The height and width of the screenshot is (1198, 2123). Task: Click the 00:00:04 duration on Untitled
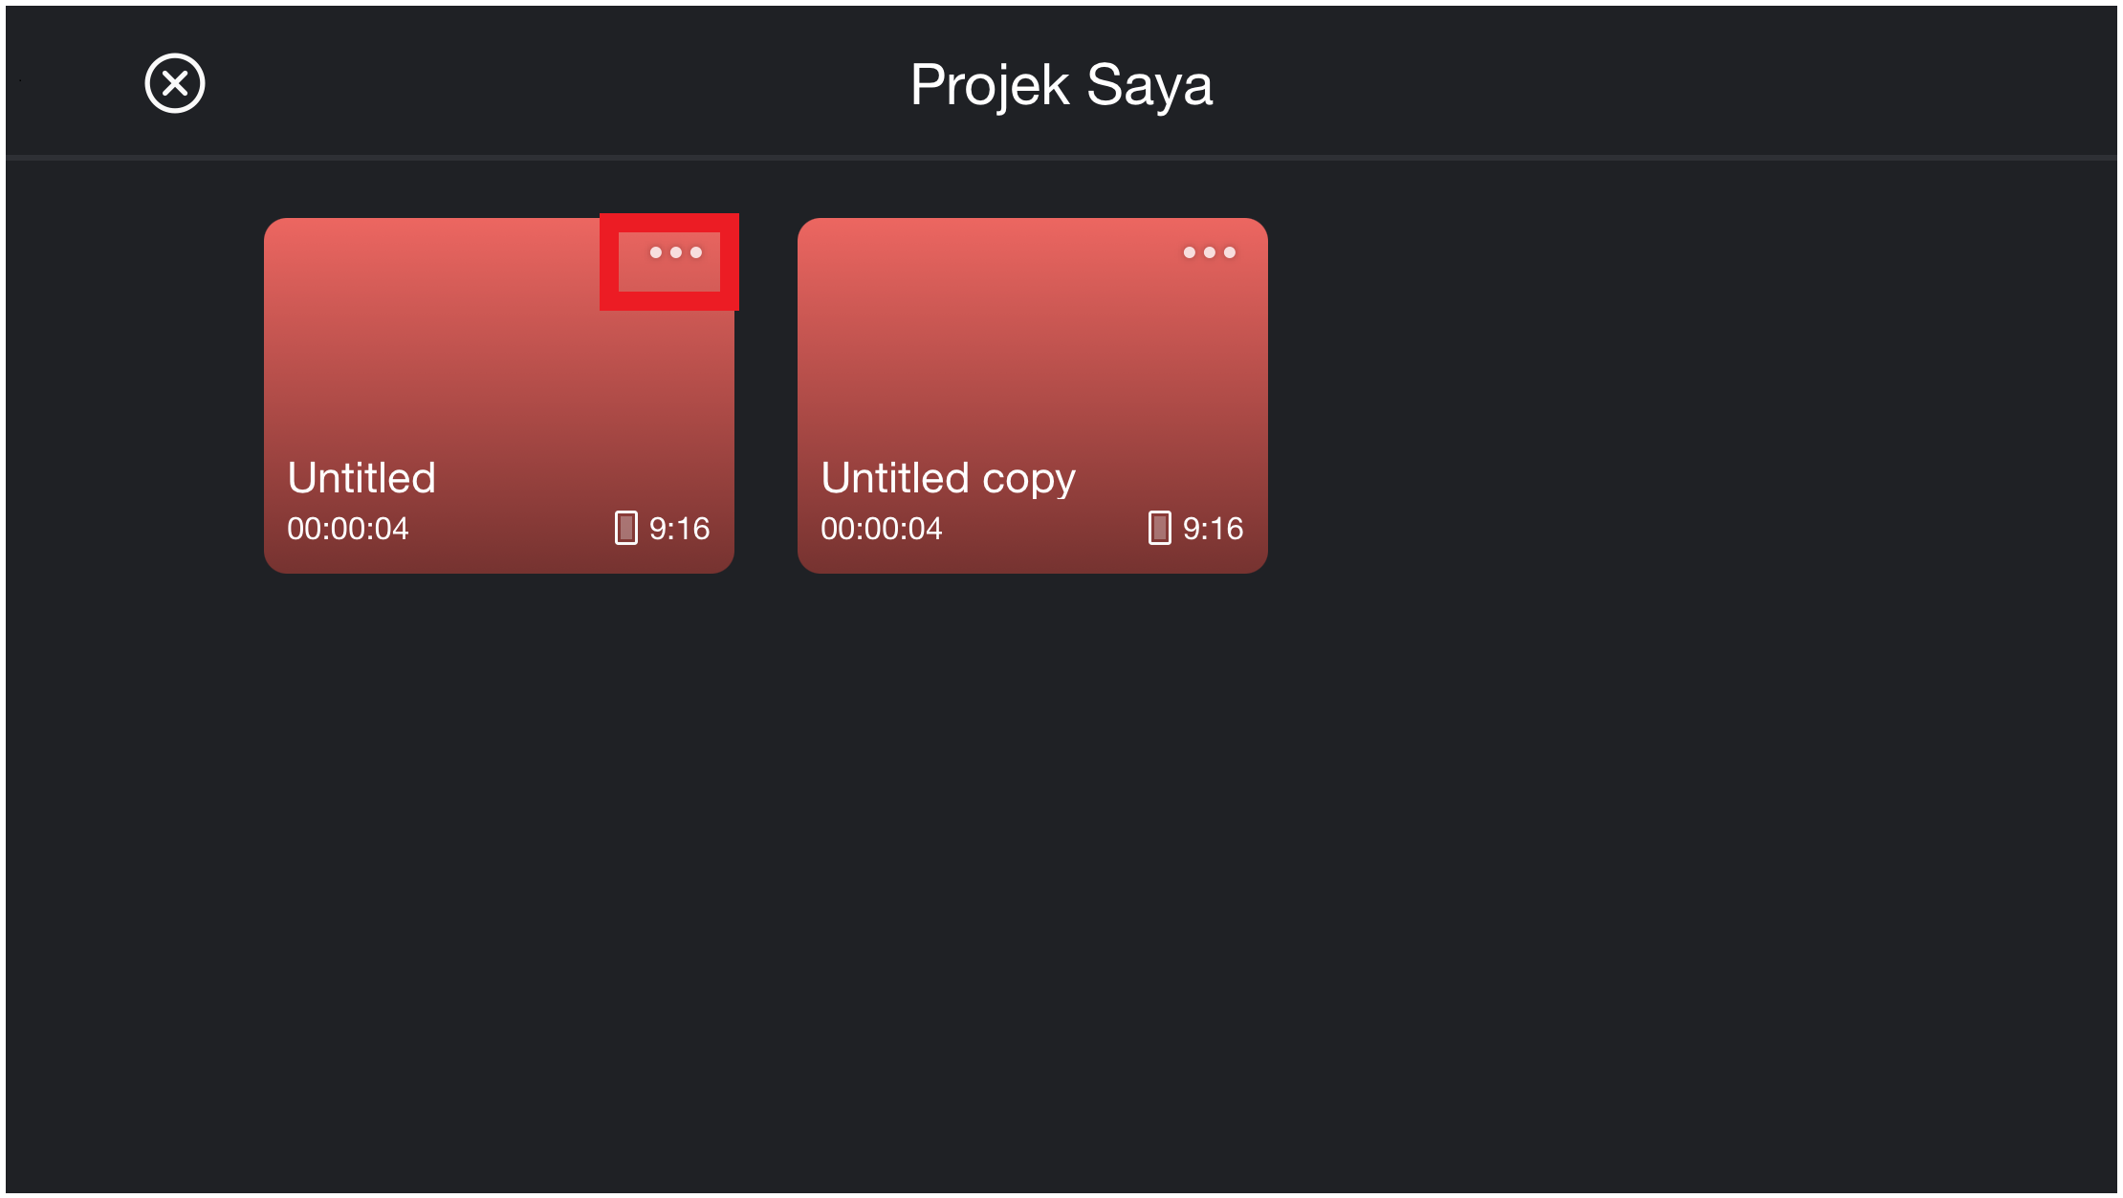click(x=348, y=529)
